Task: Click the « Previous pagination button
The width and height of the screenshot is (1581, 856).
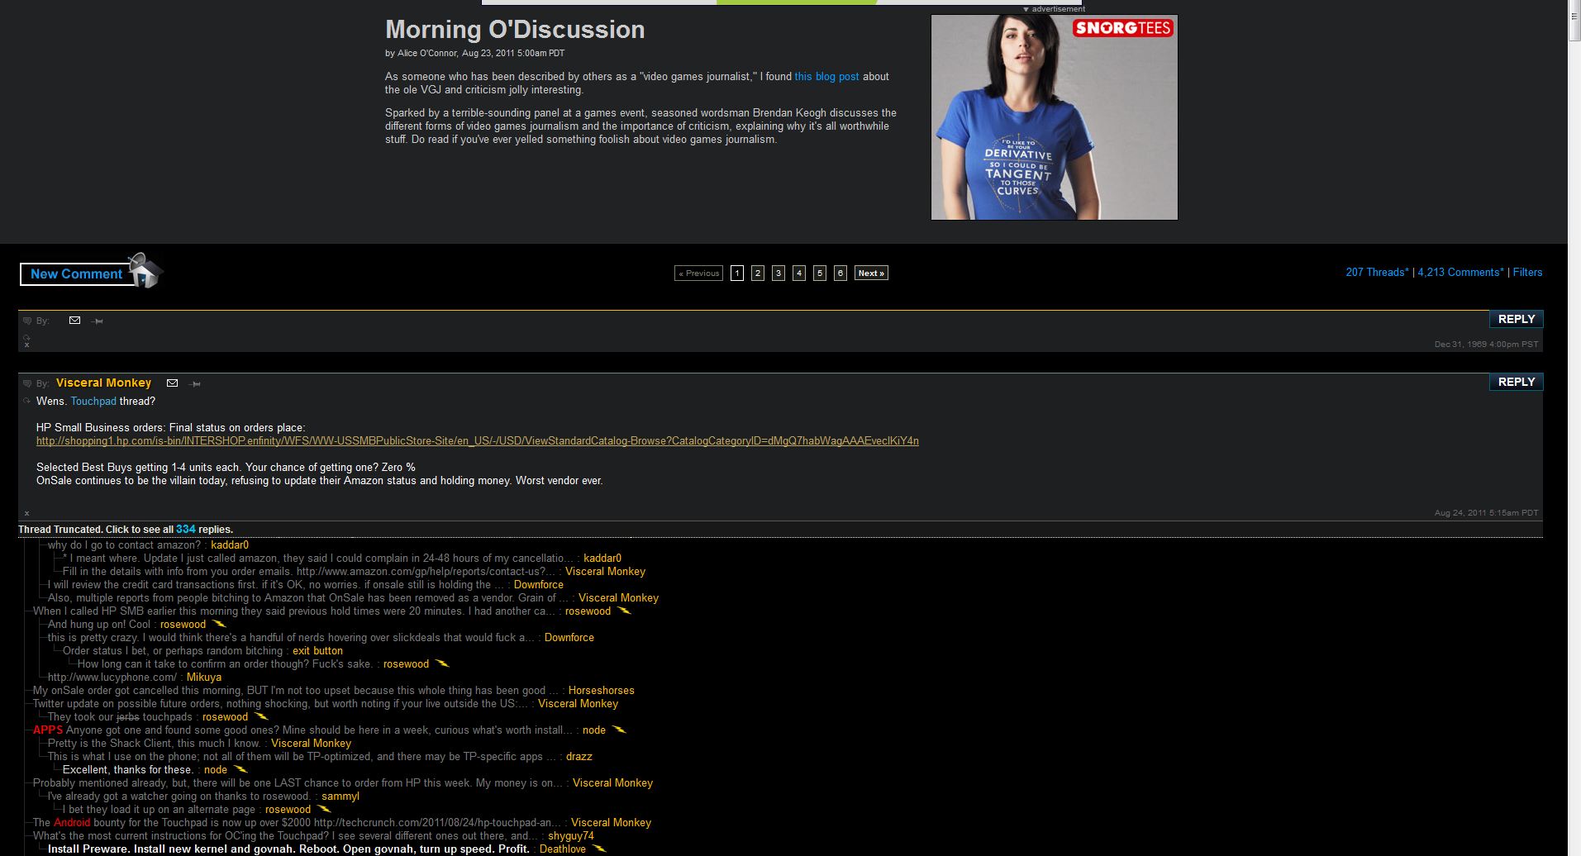Action: coord(698,273)
